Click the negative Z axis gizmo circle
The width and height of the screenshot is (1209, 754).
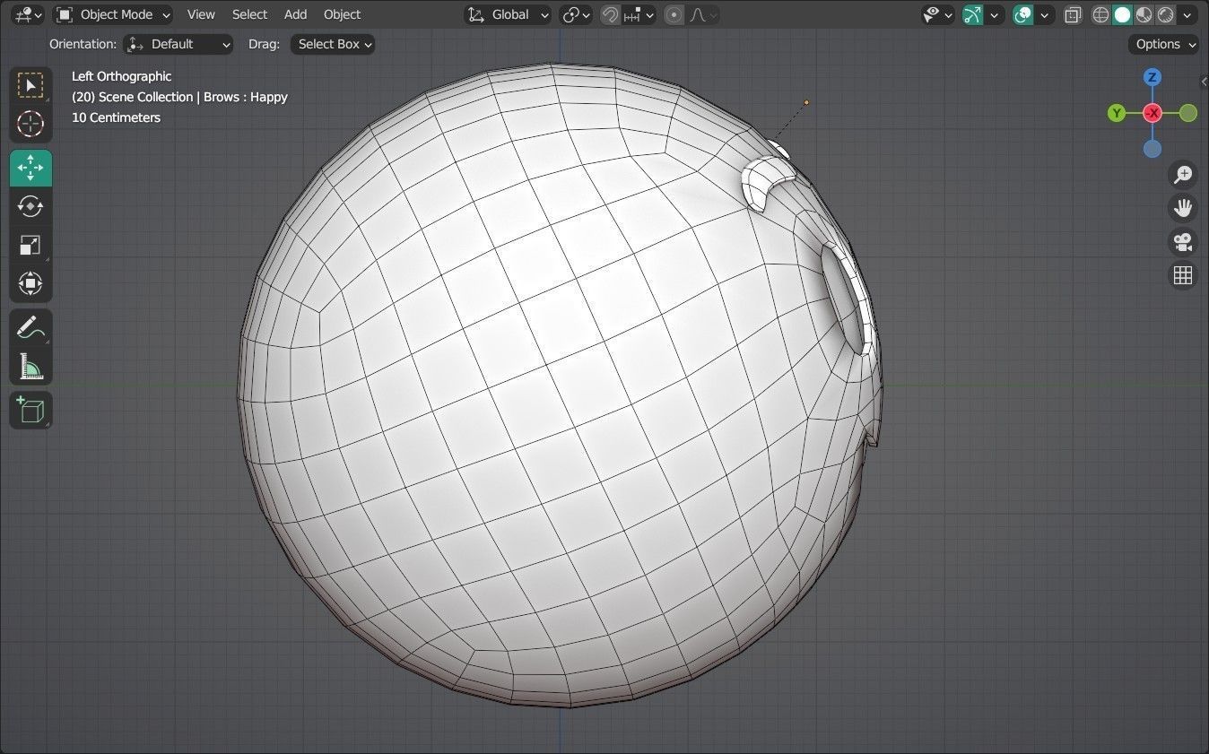1152,149
